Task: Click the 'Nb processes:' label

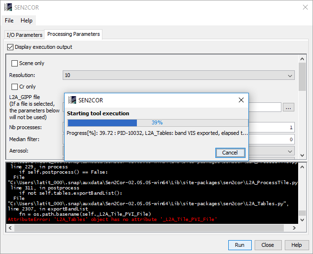Action: [25, 127]
